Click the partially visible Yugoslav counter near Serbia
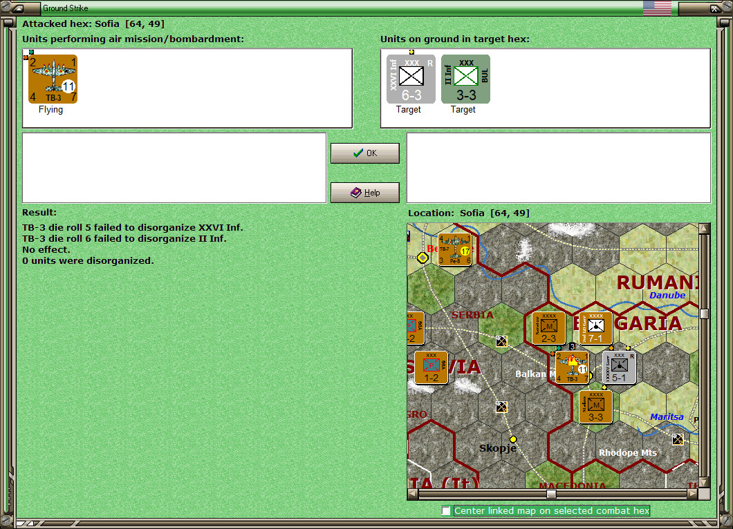This screenshot has width=733, height=529. [416, 328]
